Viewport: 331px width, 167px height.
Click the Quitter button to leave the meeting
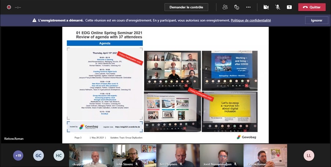click(x=312, y=7)
